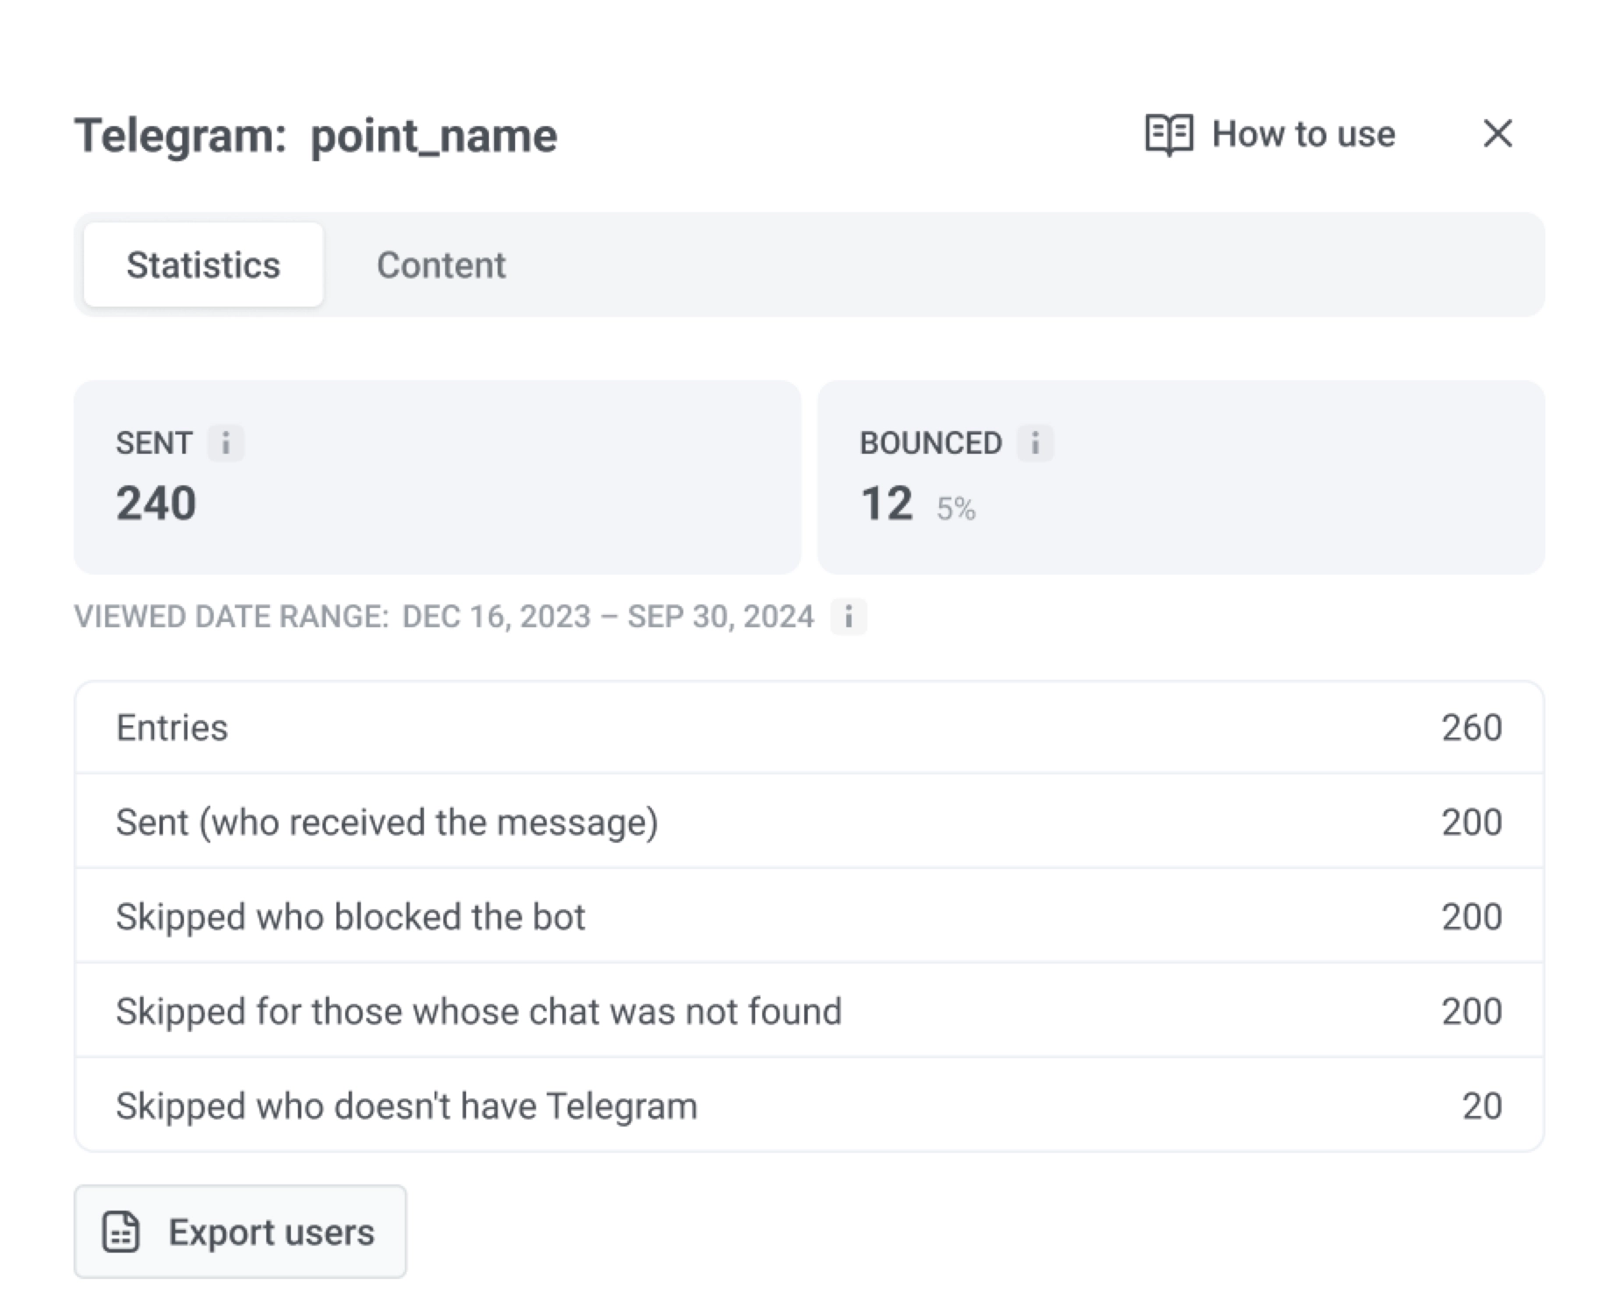
Task: Switch to the Content tab
Action: (442, 265)
